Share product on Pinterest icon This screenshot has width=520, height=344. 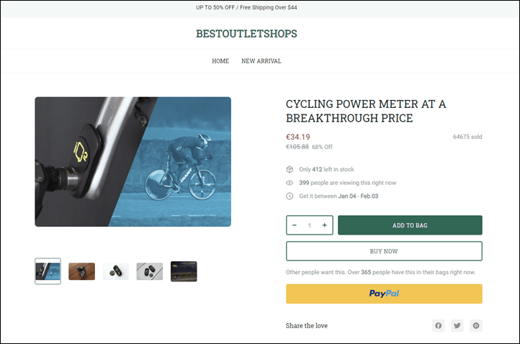(x=476, y=325)
